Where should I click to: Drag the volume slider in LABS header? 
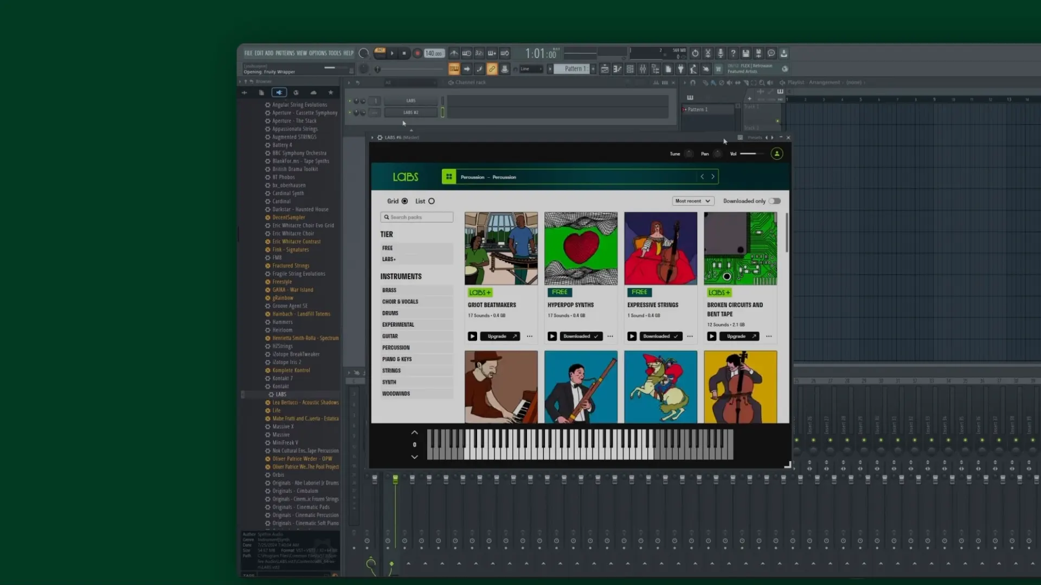point(751,152)
